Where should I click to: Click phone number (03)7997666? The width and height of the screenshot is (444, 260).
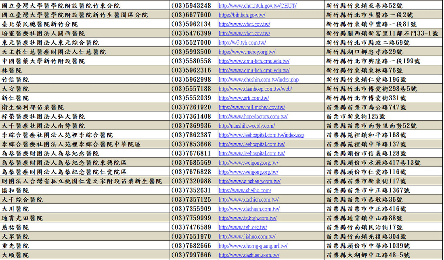click(x=191, y=255)
